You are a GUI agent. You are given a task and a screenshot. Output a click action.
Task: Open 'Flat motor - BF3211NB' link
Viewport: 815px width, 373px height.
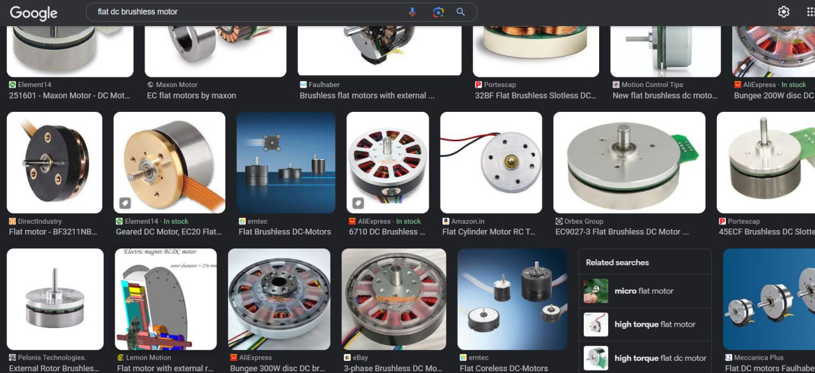54,232
